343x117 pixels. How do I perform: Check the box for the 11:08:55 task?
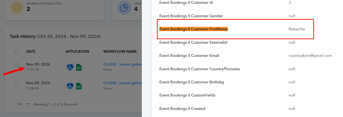click(17, 83)
